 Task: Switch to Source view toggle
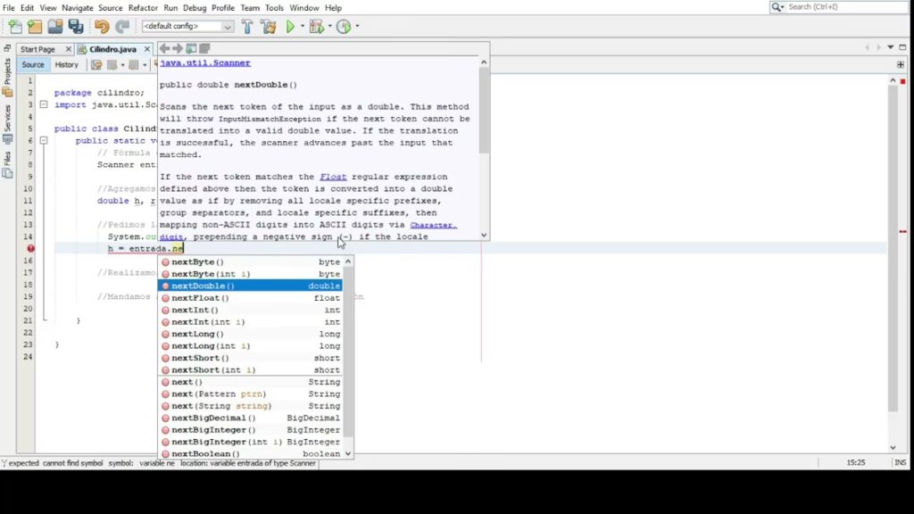tap(33, 64)
